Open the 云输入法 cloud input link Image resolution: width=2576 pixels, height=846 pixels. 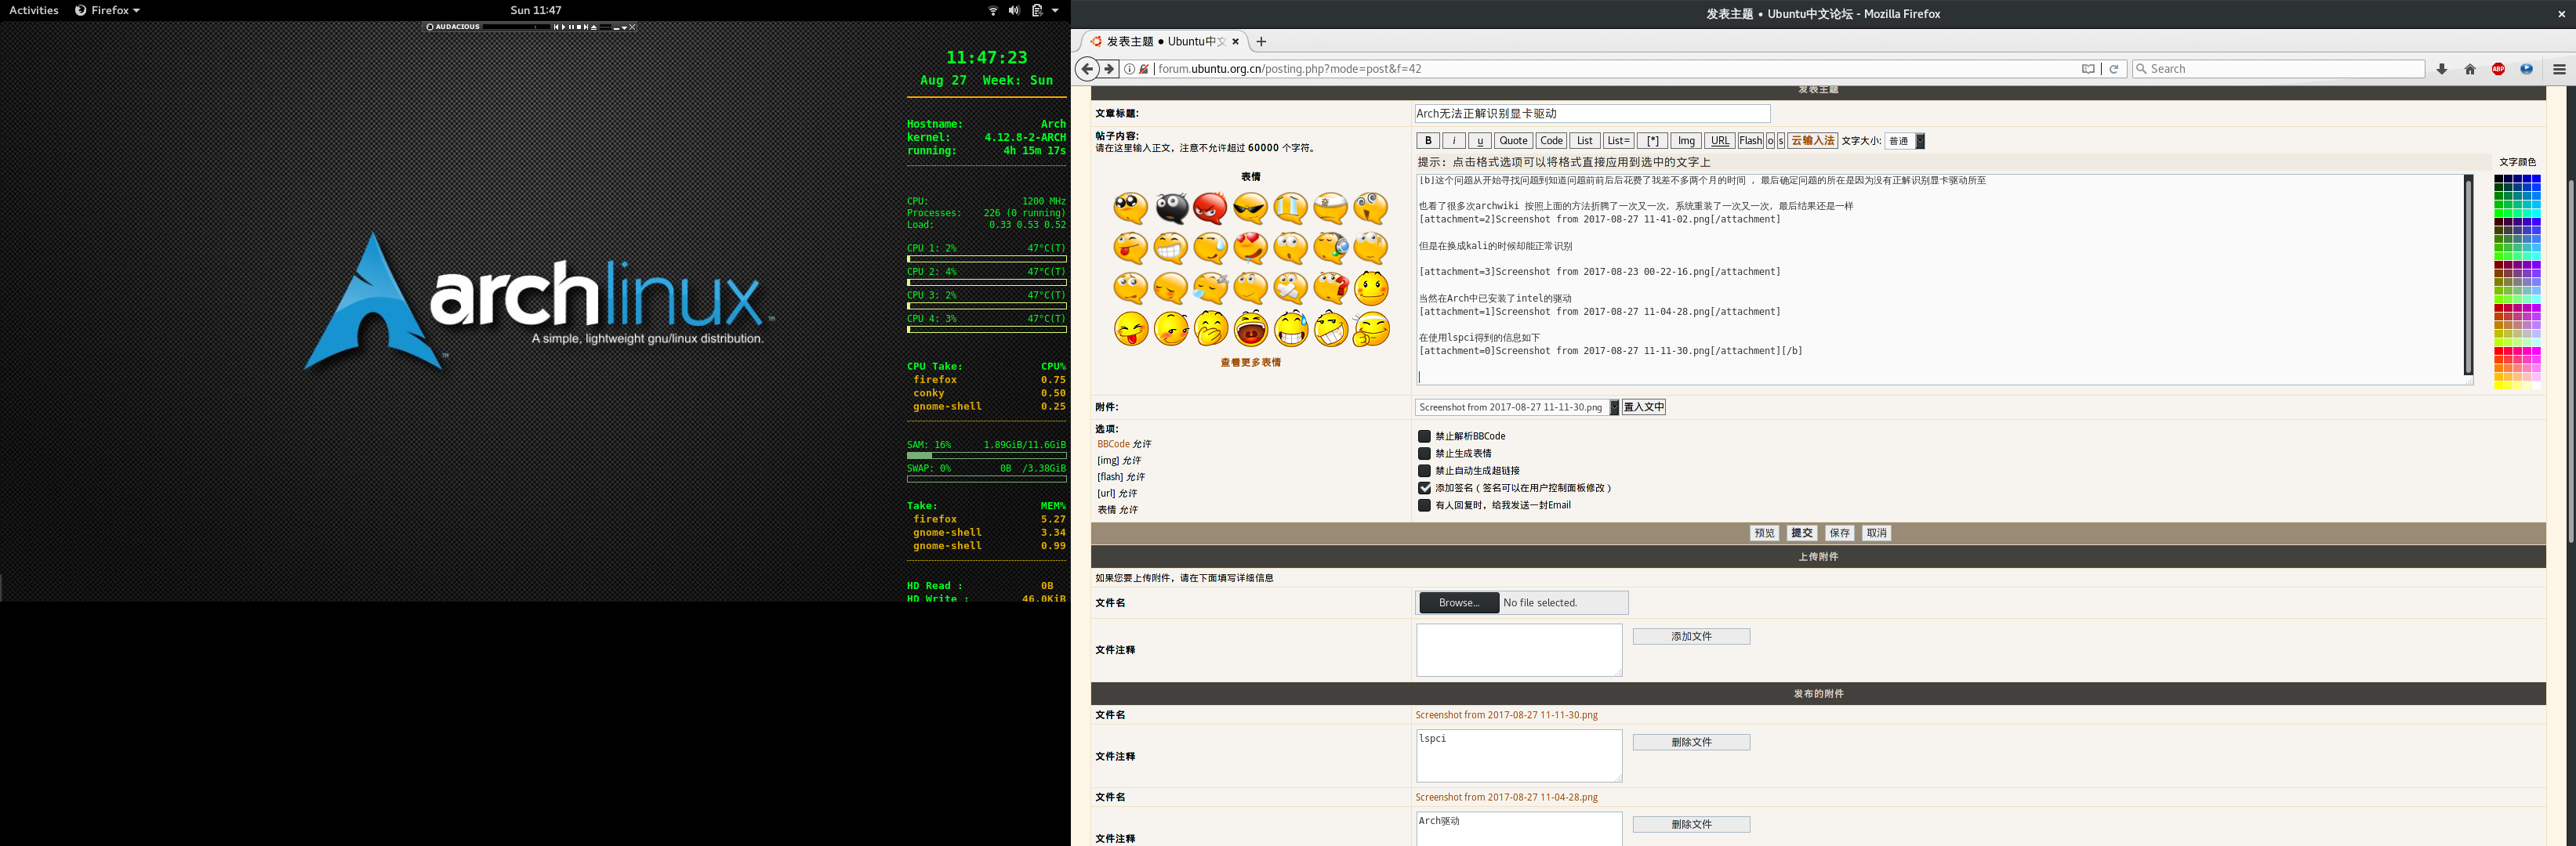coord(1812,141)
